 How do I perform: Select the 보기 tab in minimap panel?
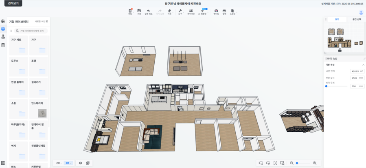(337, 19)
